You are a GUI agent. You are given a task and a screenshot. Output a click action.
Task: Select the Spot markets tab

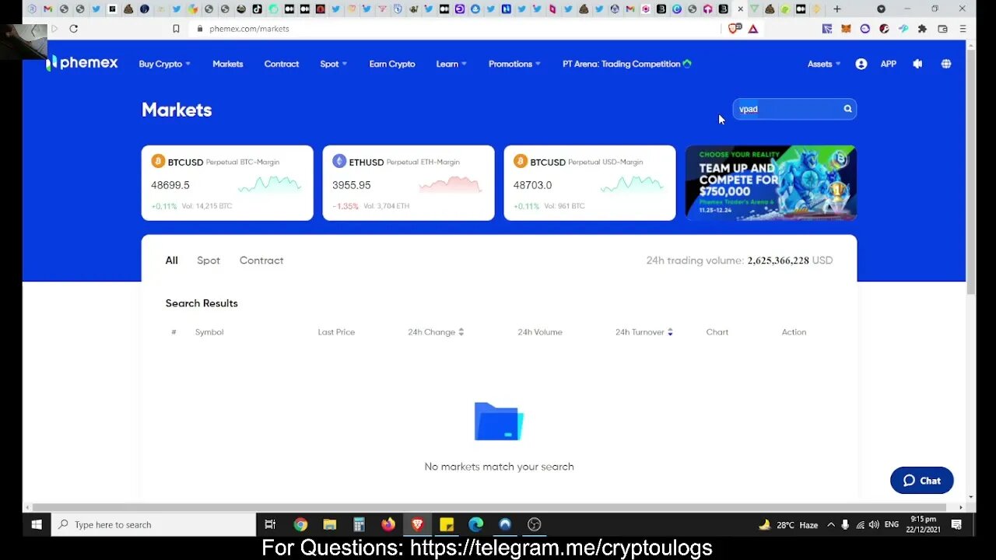click(209, 261)
